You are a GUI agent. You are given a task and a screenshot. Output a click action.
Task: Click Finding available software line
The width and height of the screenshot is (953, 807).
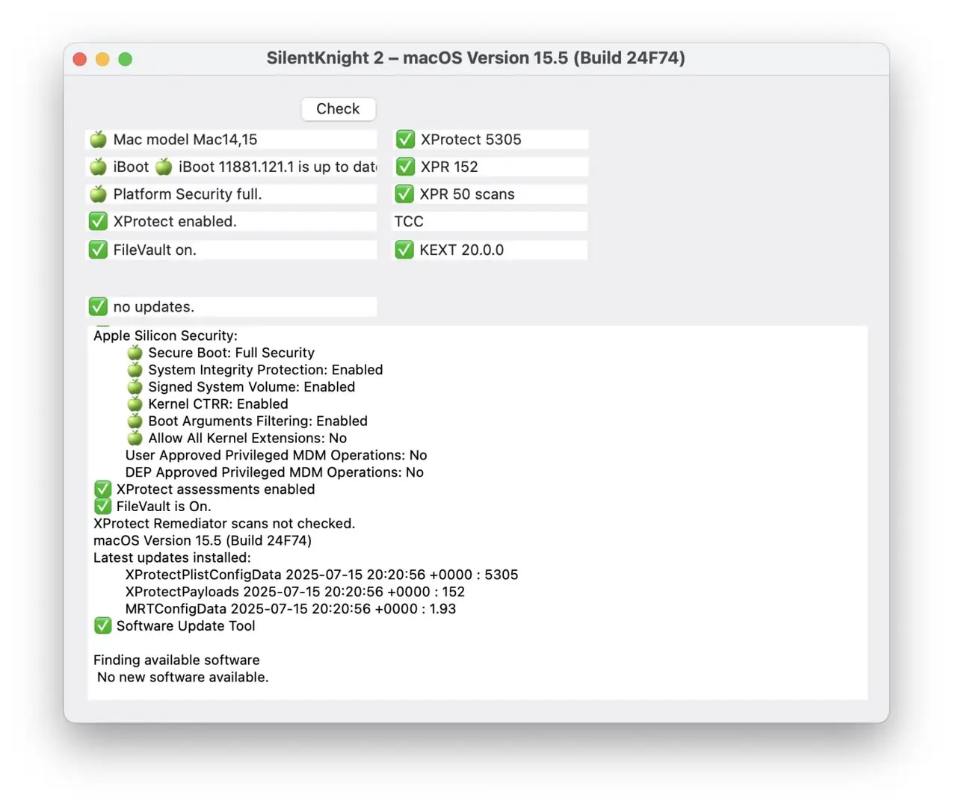click(176, 660)
